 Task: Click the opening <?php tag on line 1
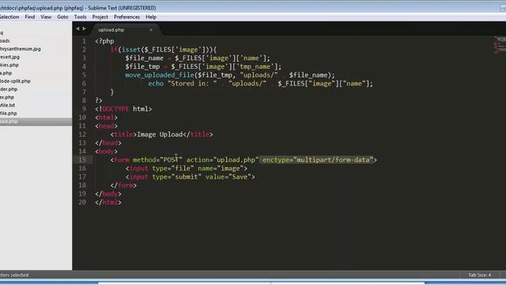click(104, 41)
